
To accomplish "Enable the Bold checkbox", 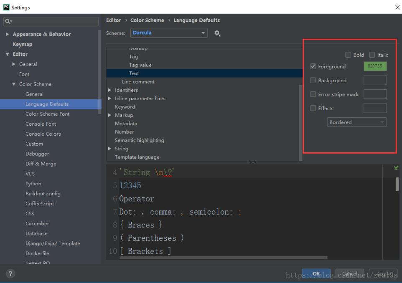I will 348,55.
